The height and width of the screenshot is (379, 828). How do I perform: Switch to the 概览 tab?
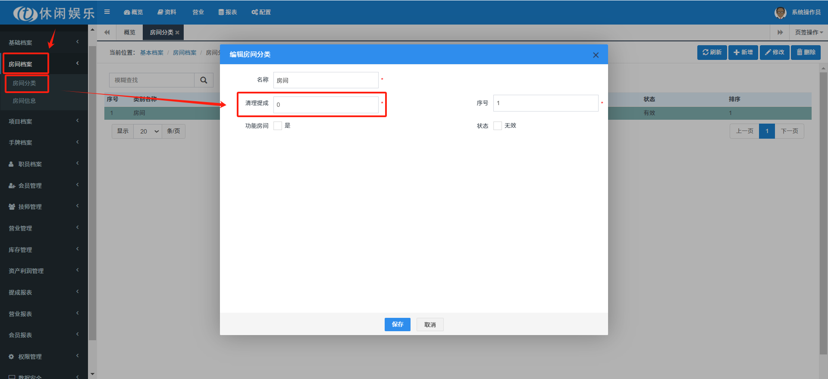pos(129,32)
